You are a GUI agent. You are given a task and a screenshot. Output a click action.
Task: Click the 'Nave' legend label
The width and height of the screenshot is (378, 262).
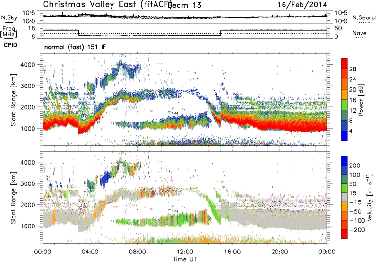(360, 33)
